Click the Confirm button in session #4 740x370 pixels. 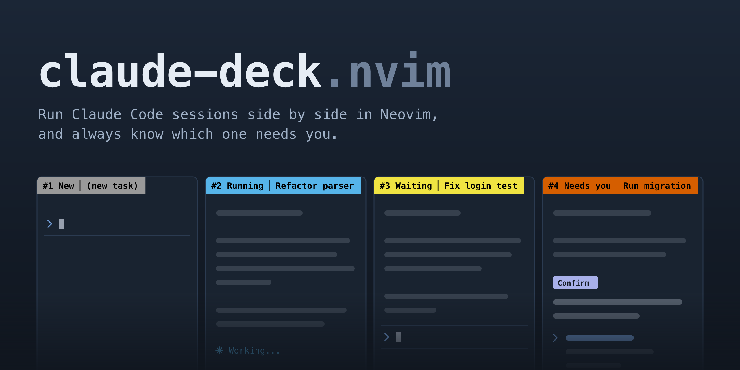pyautogui.click(x=575, y=283)
